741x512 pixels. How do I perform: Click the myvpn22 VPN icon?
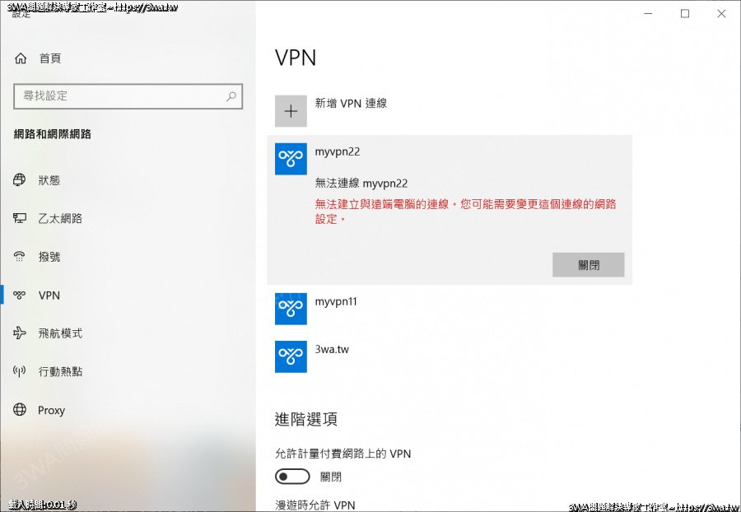pyautogui.click(x=291, y=159)
